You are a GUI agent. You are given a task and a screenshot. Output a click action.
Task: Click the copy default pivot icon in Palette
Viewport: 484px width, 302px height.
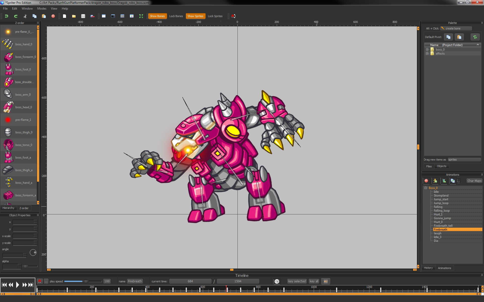point(448,37)
